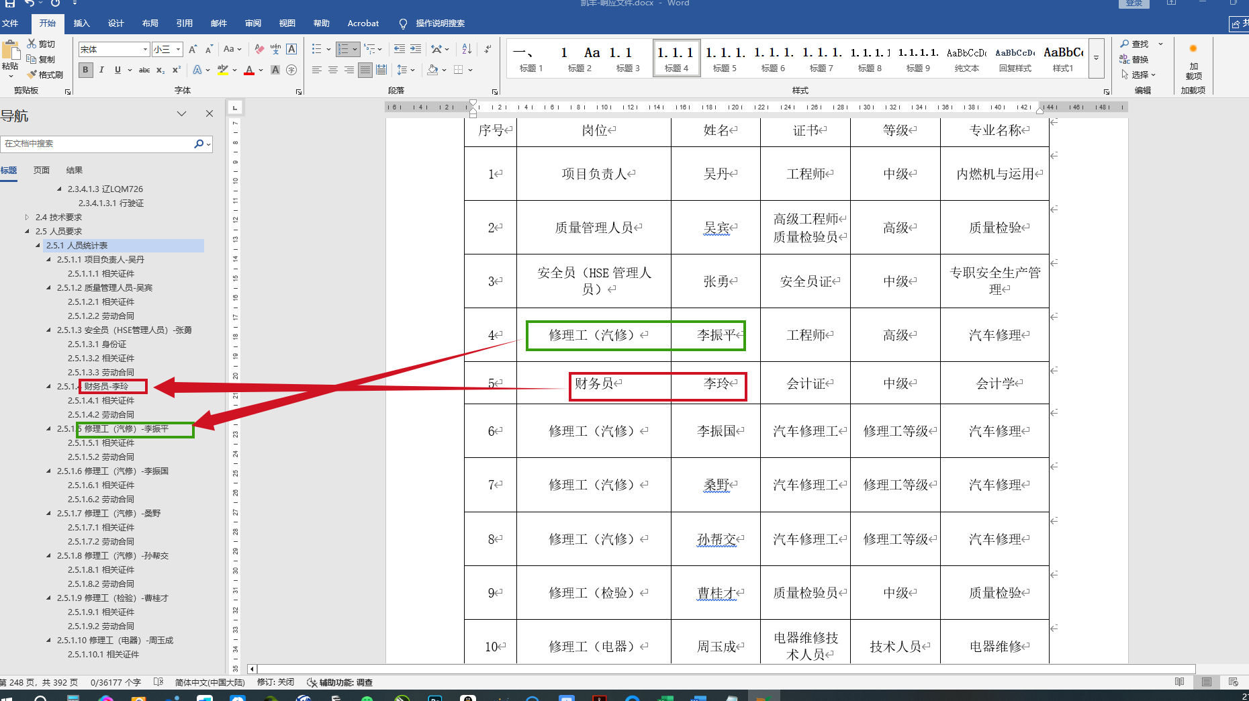1249x701 pixels.
Task: Toggle Underline formatting
Action: coord(118,70)
